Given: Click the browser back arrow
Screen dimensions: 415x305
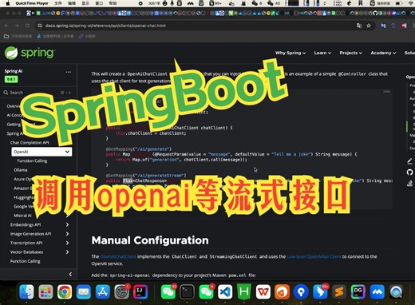Looking at the screenshot, I should coord(6,26).
